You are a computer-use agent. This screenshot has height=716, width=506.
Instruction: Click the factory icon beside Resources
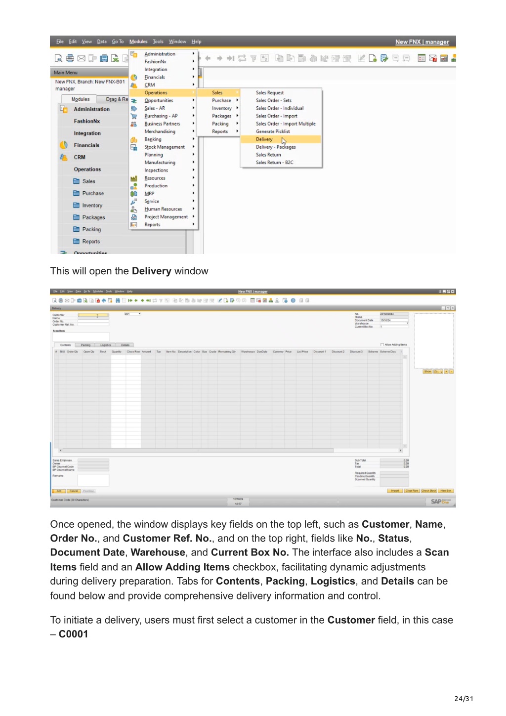[x=134, y=178]
